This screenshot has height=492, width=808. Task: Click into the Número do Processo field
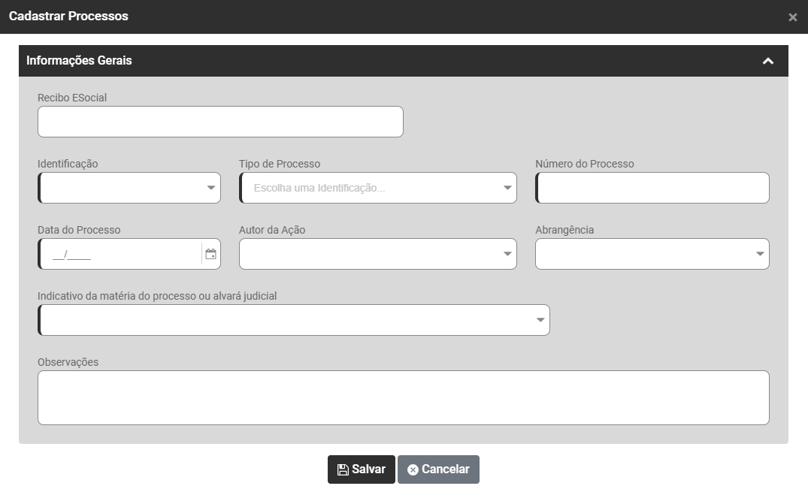[652, 188]
